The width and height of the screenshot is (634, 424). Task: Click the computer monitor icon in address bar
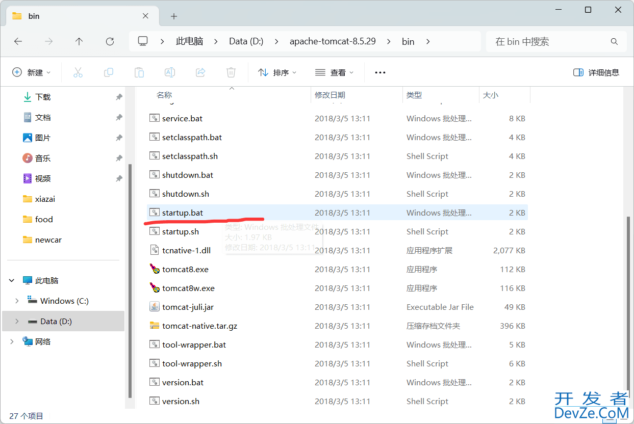tap(143, 41)
